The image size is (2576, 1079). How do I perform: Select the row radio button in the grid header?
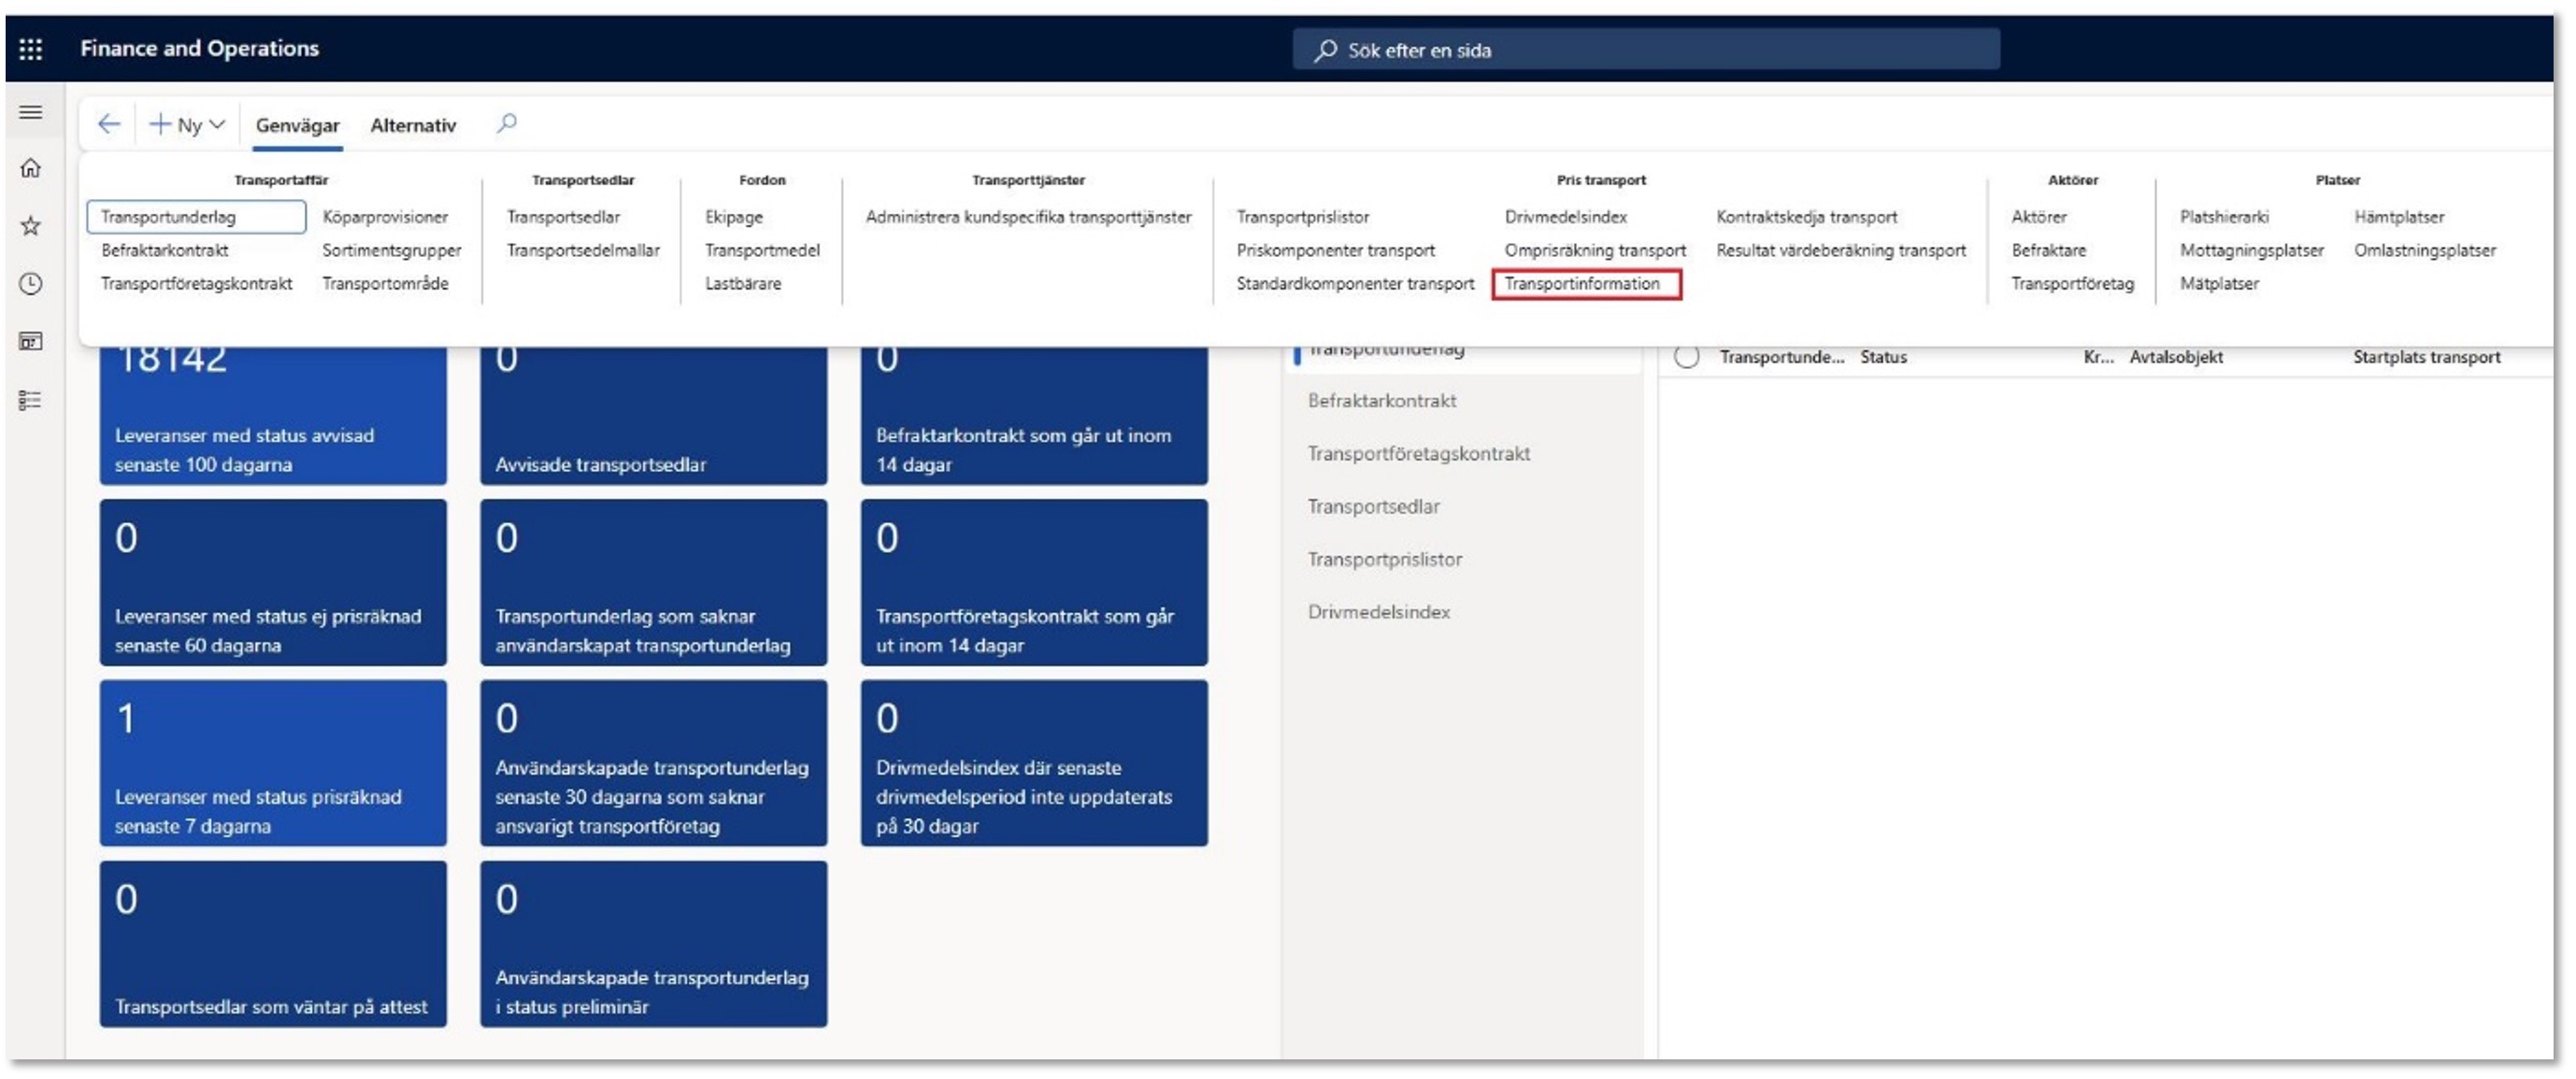click(x=1687, y=357)
